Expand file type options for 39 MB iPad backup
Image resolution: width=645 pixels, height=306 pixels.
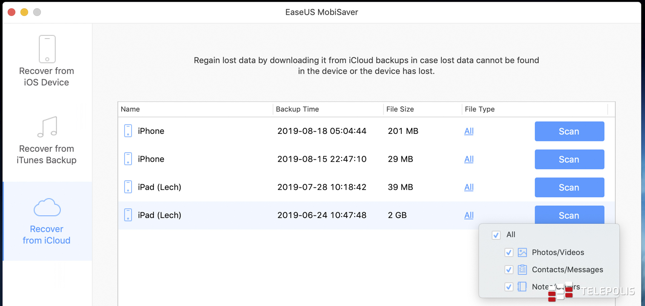pos(469,187)
